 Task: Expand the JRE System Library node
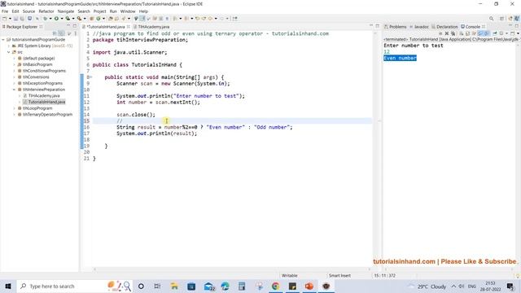(9, 46)
